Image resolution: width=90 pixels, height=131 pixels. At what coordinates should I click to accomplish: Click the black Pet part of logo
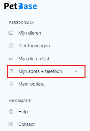point(11,6)
